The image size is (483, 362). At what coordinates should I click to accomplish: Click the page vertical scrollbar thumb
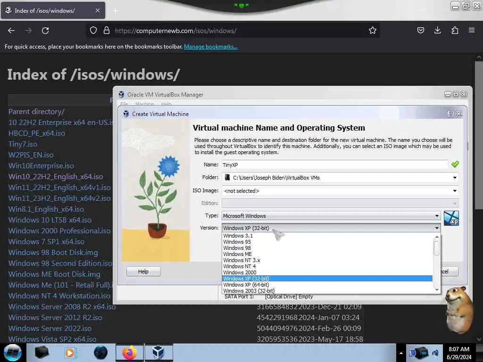coord(478,135)
